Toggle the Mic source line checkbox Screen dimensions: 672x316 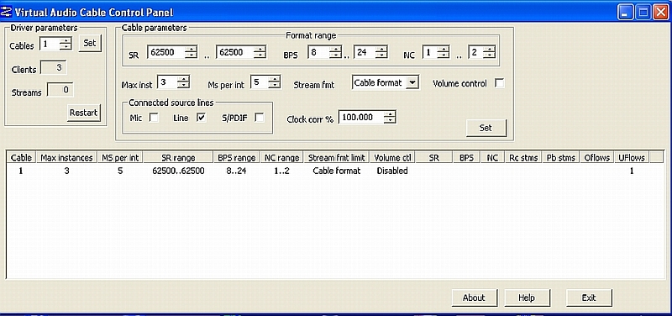pyautogui.click(x=154, y=118)
